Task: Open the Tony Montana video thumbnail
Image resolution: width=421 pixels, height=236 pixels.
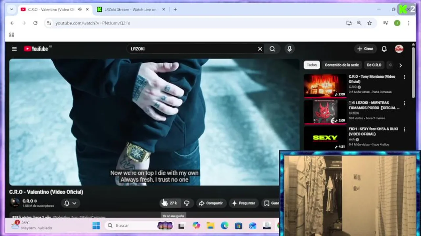Action: coord(325,86)
